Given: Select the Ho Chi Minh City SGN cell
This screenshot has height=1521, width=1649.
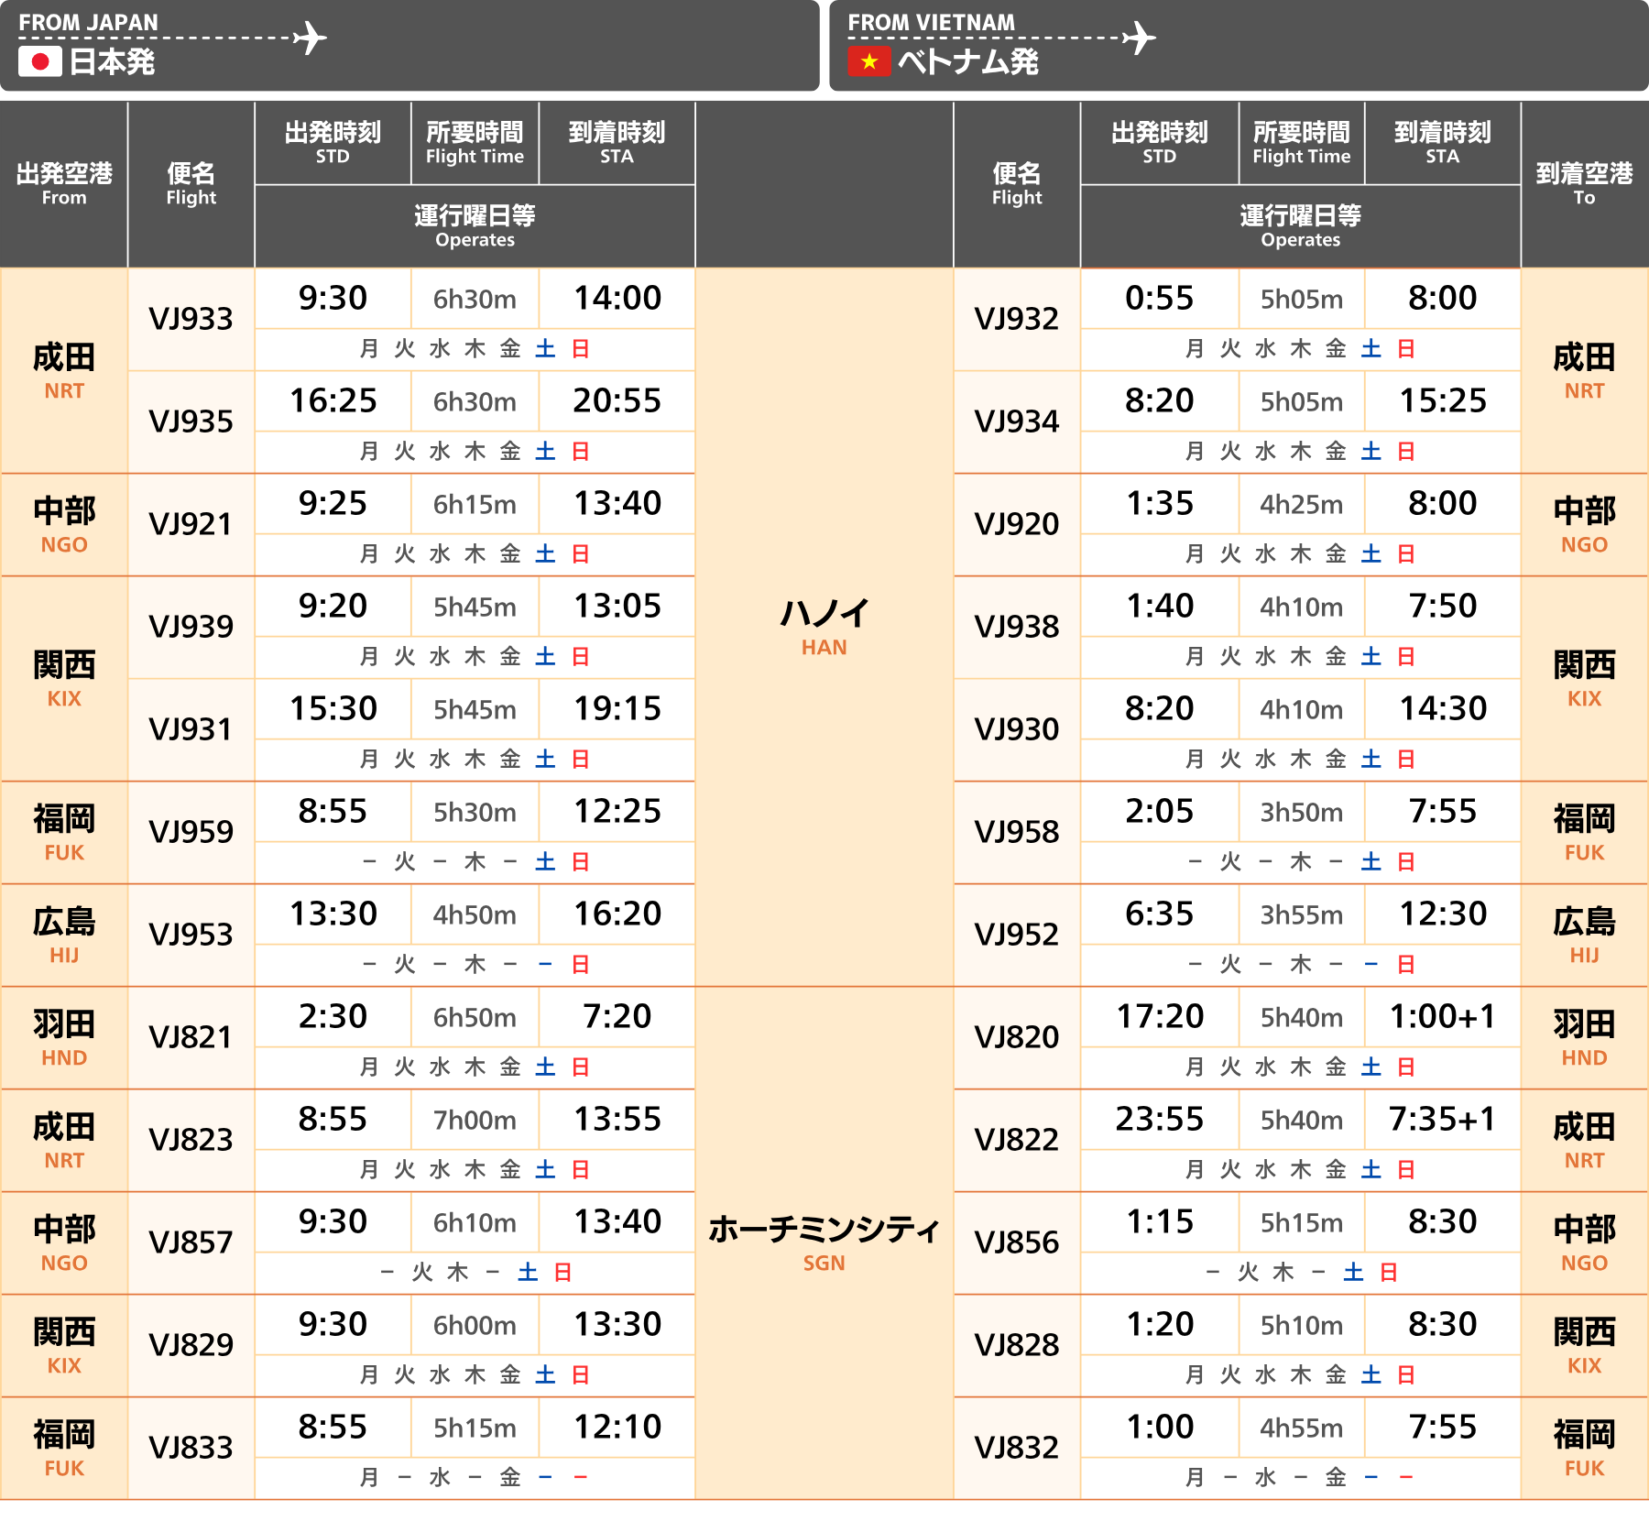Looking at the screenshot, I should point(824,1242).
